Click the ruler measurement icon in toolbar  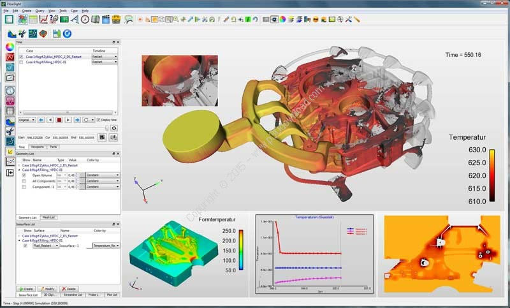[x=357, y=20]
